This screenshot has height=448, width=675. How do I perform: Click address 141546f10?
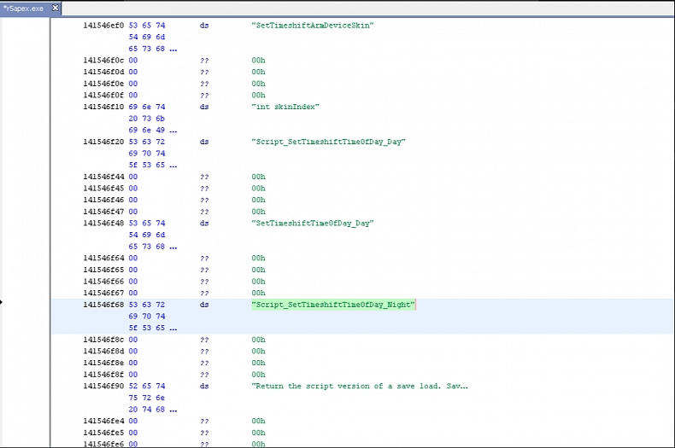click(x=103, y=108)
